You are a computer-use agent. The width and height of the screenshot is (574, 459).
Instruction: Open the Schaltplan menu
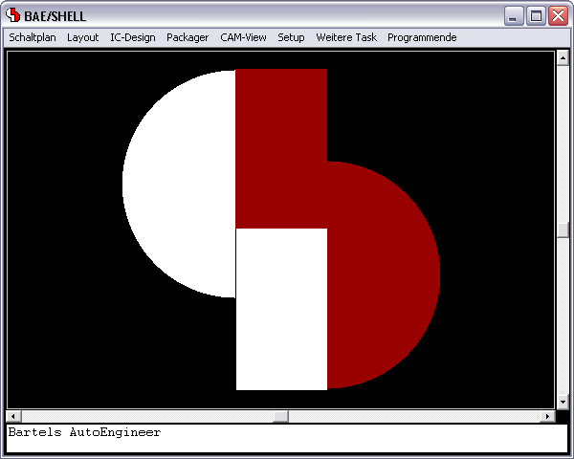(x=33, y=37)
